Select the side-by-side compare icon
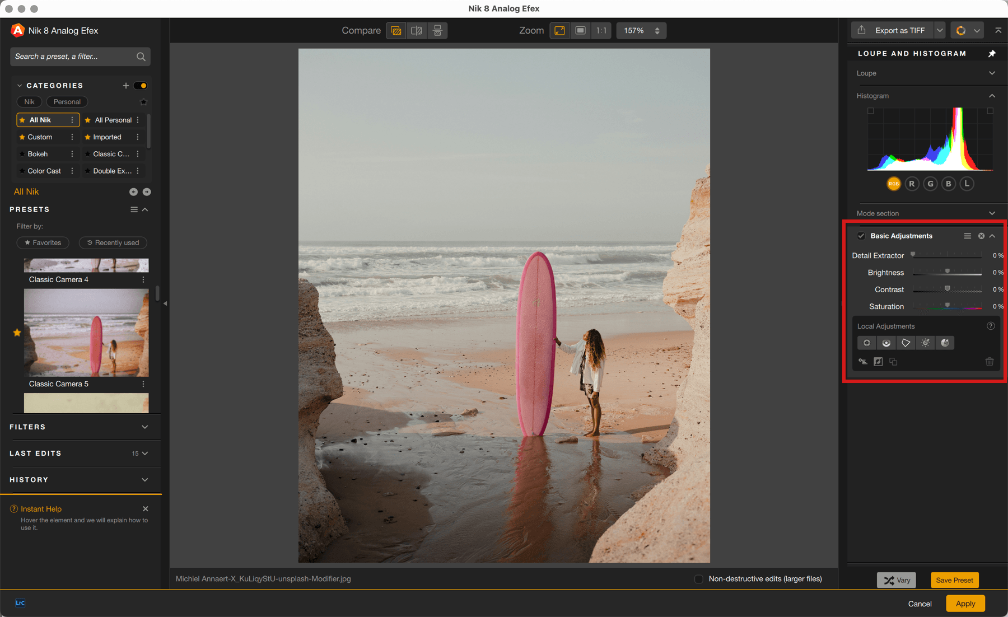The height and width of the screenshot is (617, 1008). (x=437, y=31)
